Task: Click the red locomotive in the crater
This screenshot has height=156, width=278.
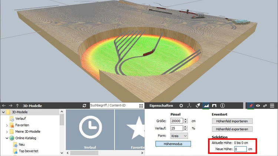Action: [x=149, y=53]
